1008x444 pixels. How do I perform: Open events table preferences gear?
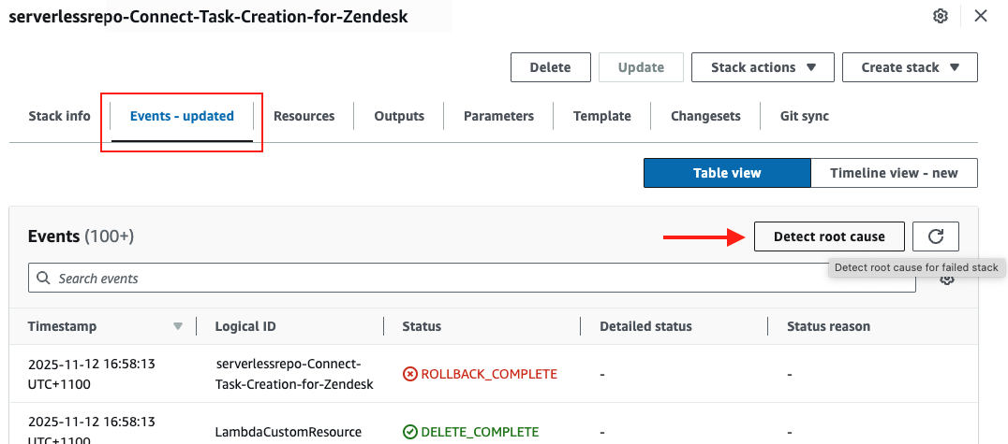[x=947, y=279]
